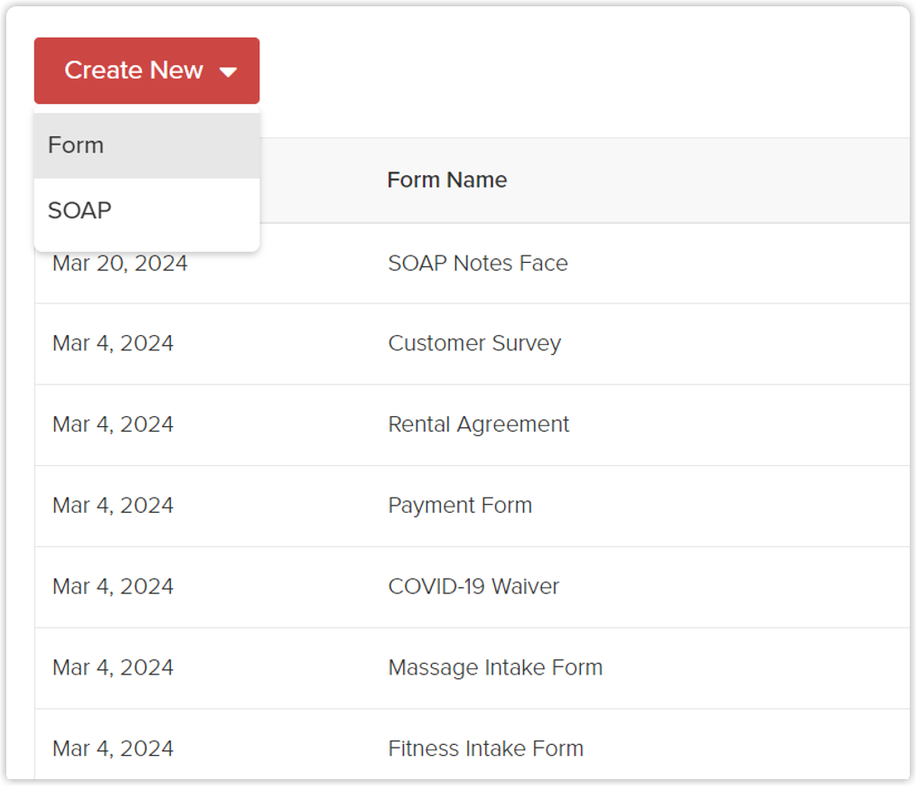Click the Create New red button
Screen dimensions: 917x791
tap(136, 70)
